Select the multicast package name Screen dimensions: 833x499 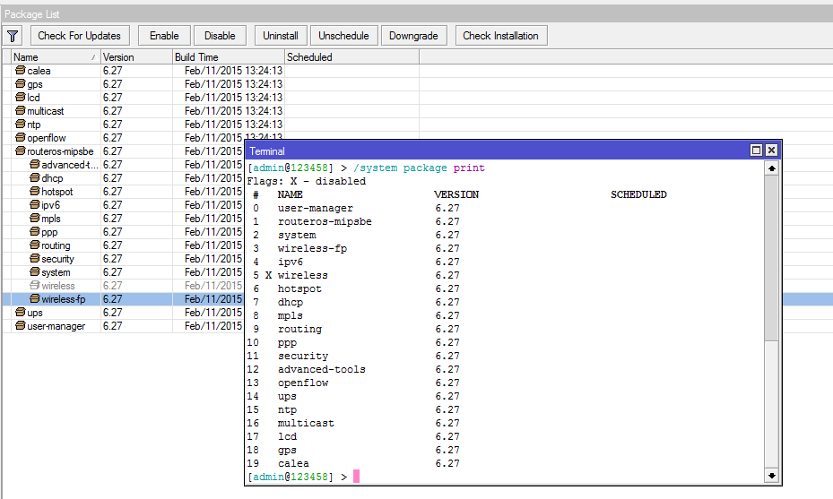[x=46, y=111]
